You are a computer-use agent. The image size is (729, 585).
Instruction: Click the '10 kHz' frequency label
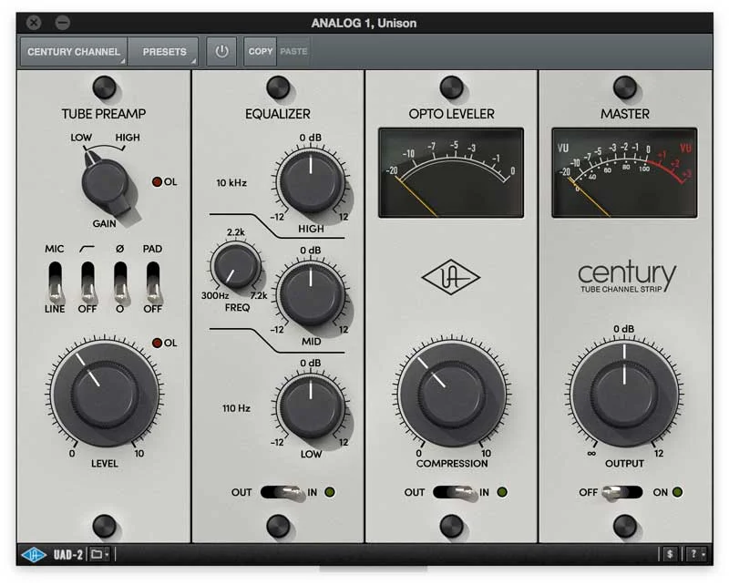pos(231,183)
